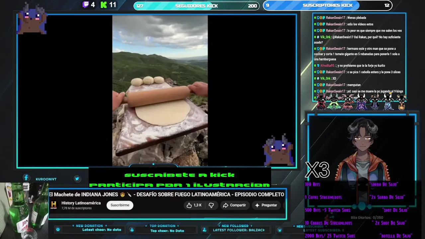Click the green Kick viewer count icon
This screenshot has width=425, height=239.
(x=104, y=5)
